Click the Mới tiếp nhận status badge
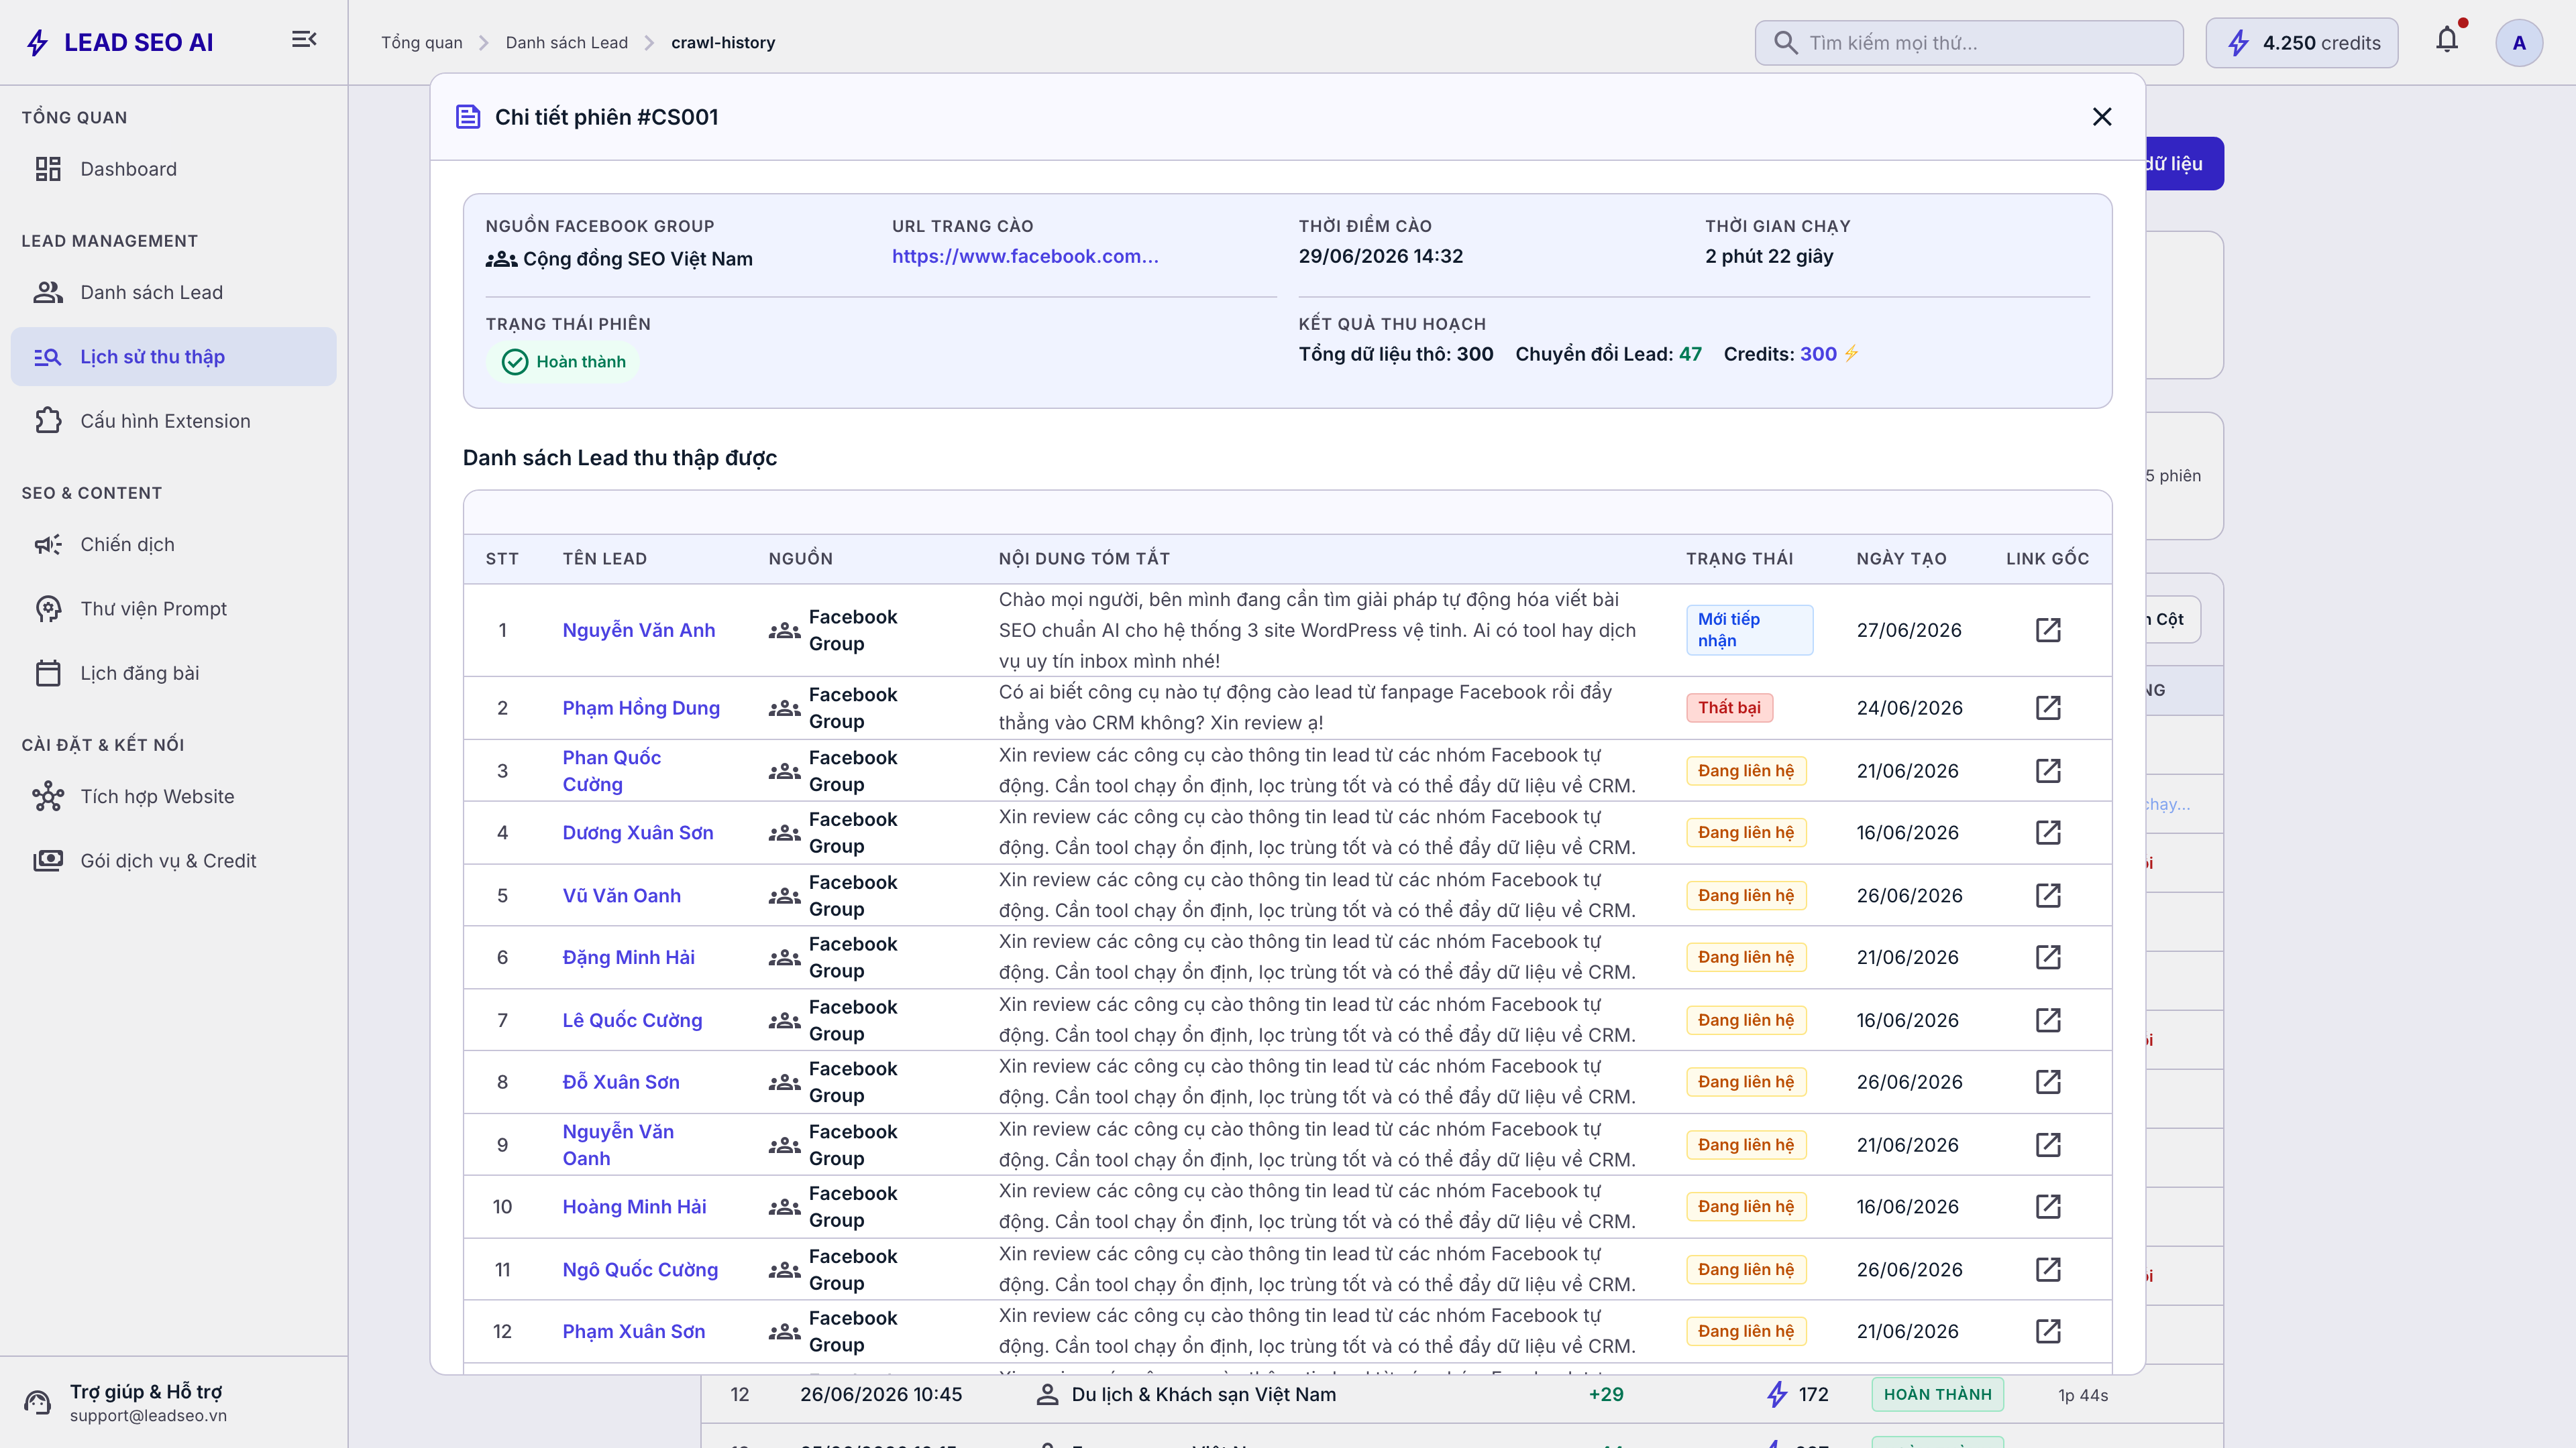Image resolution: width=2576 pixels, height=1448 pixels. coord(1749,629)
